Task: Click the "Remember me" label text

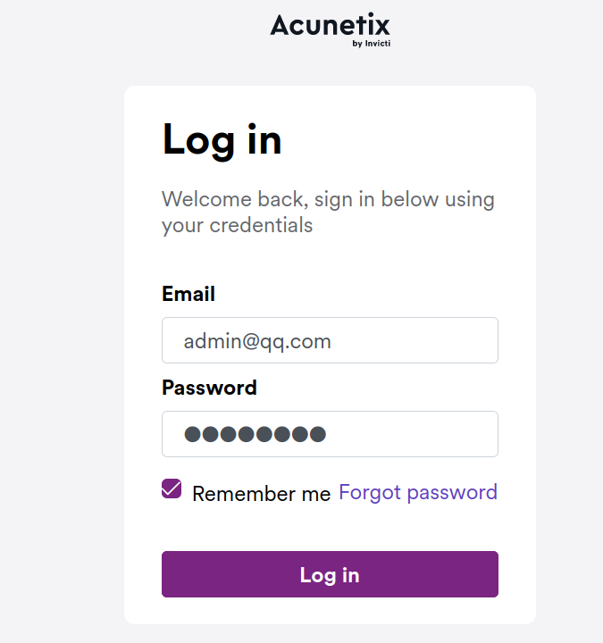Action: click(261, 494)
